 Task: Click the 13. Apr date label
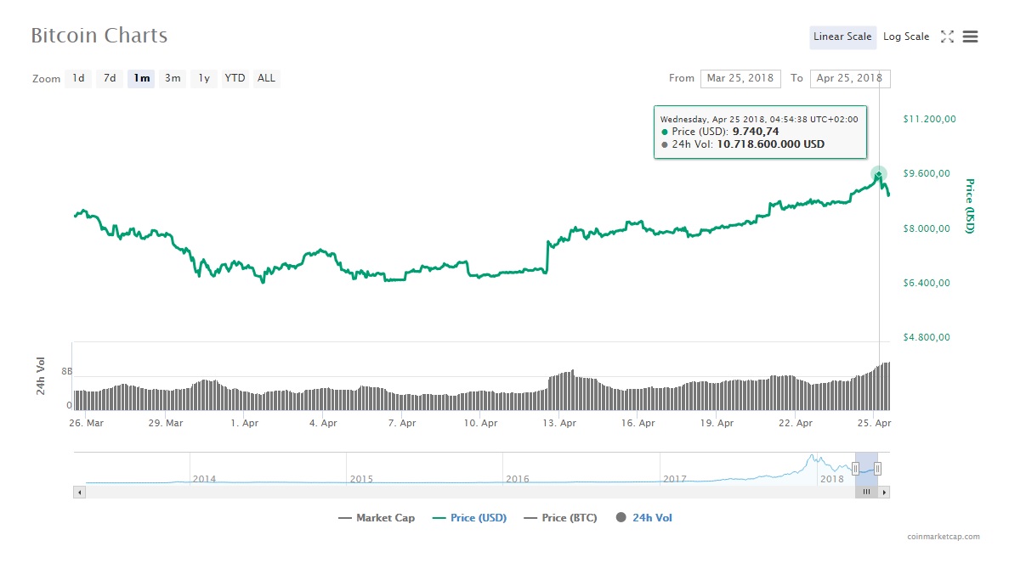point(559,423)
